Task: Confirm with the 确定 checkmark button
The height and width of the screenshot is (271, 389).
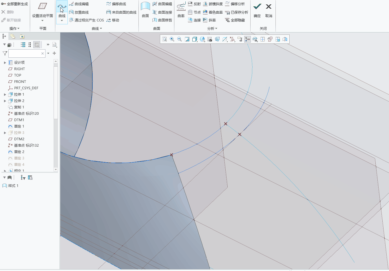Action: point(257,10)
